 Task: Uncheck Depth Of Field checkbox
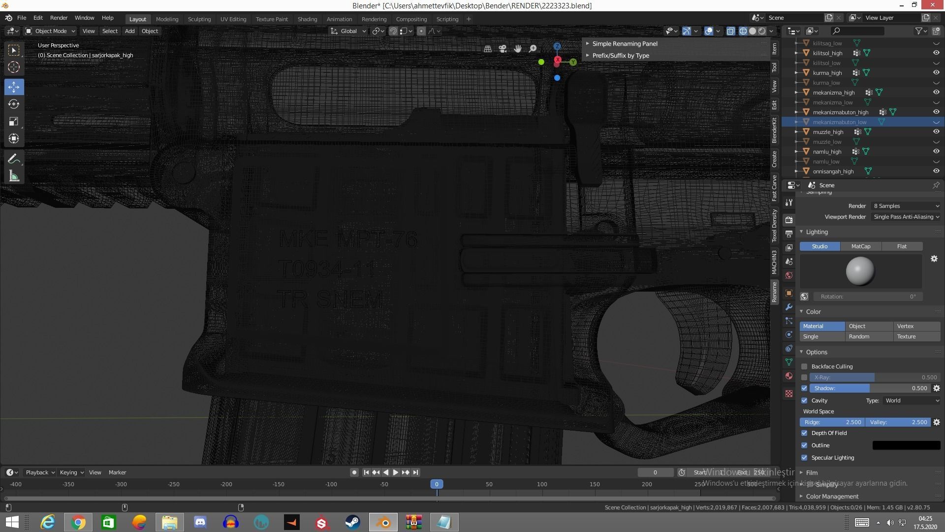pos(804,433)
